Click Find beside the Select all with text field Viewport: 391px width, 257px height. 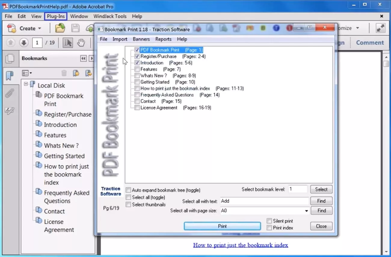click(x=321, y=201)
